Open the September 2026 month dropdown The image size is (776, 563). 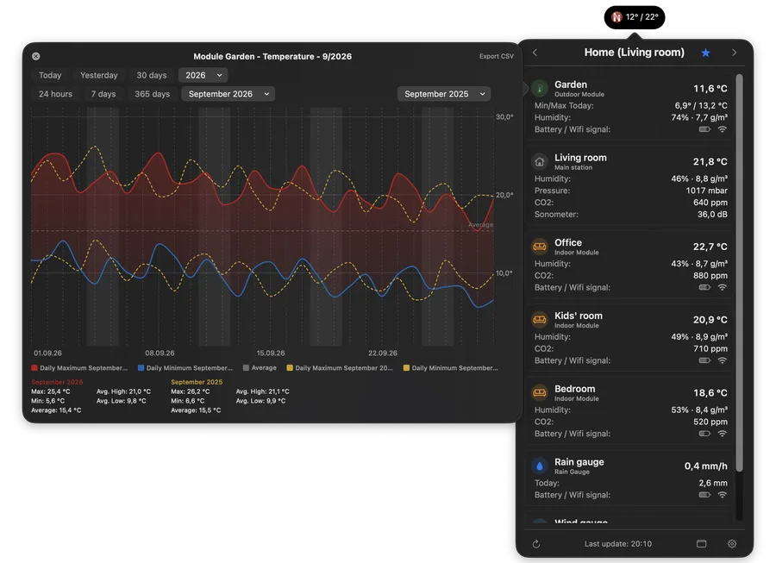point(228,94)
